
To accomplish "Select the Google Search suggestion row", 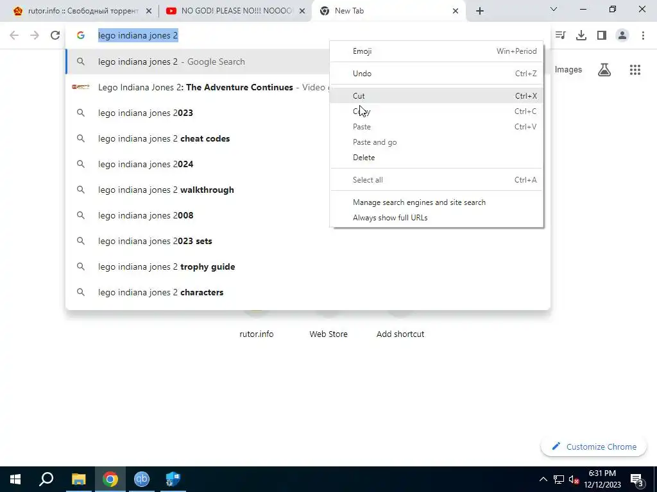I will (x=198, y=61).
